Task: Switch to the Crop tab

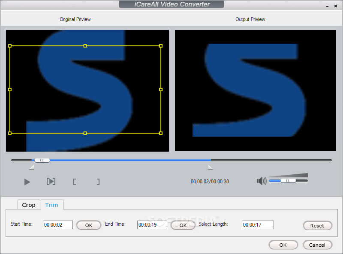Action: pos(29,205)
